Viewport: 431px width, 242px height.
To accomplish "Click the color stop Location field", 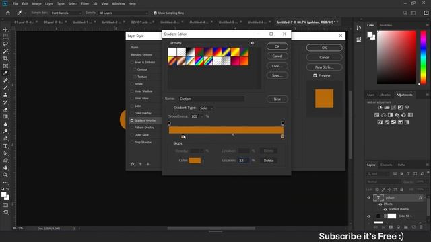I will [244, 161].
